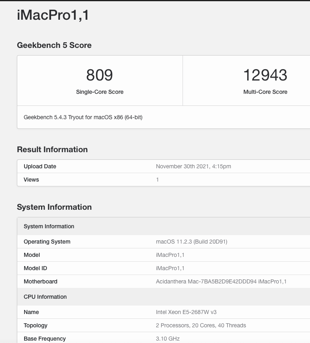Click the Topology label
This screenshot has height=343, width=310.
[x=36, y=326]
